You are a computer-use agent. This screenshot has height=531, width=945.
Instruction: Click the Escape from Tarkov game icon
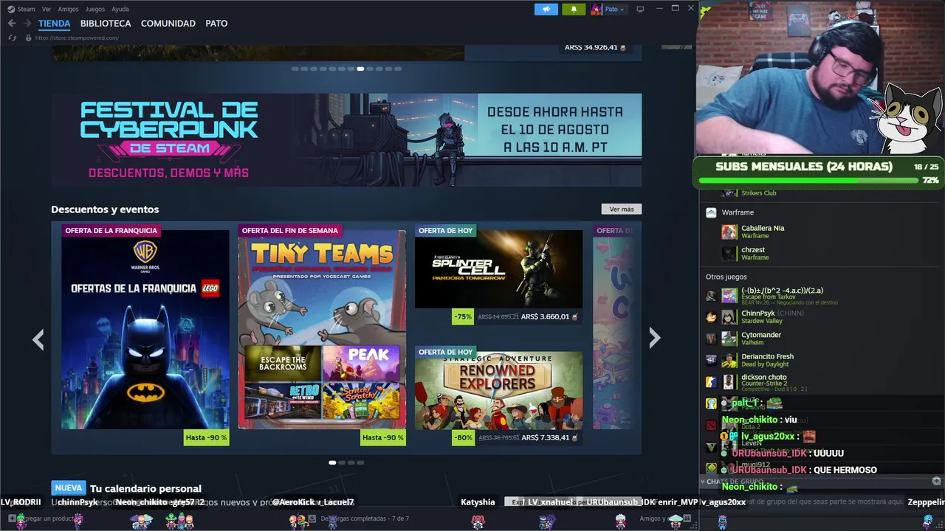click(x=711, y=296)
